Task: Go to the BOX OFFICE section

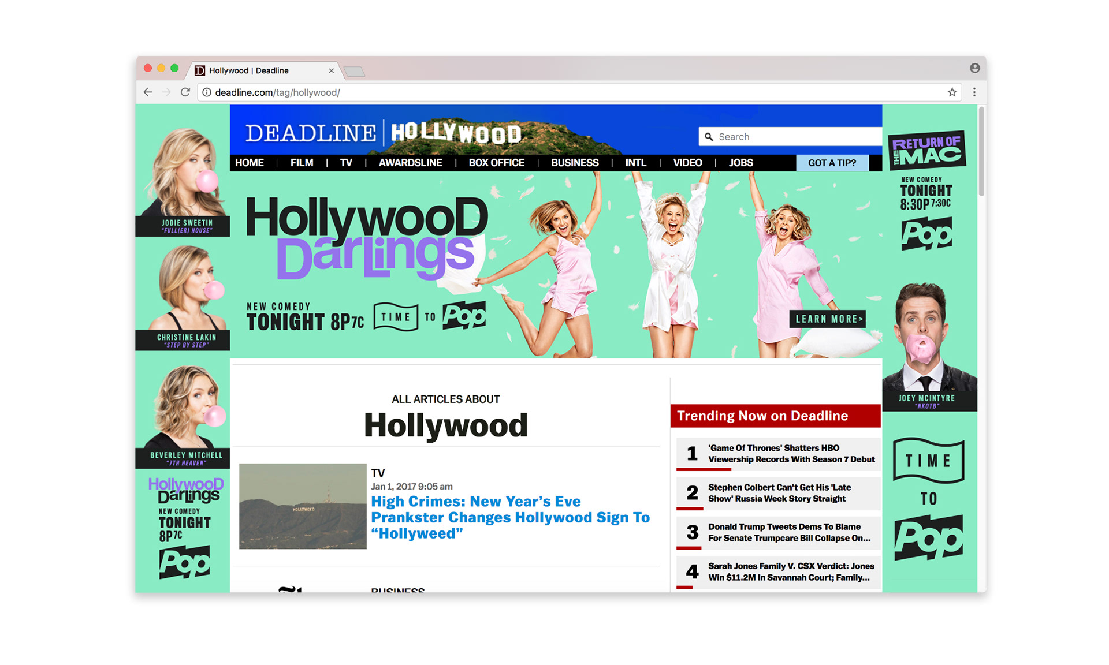Action: point(496,163)
